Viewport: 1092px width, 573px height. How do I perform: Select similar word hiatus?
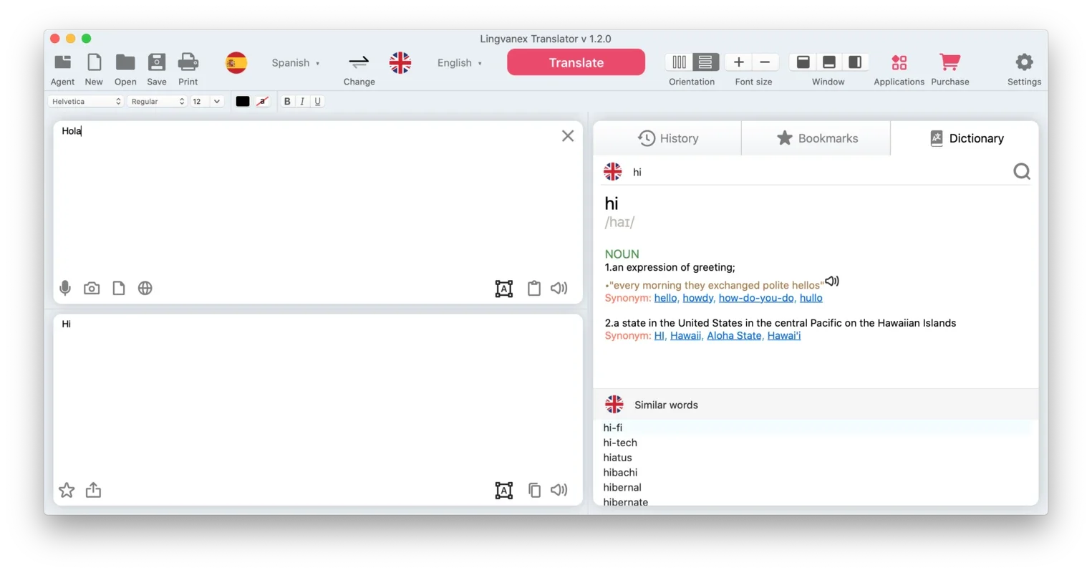tap(617, 458)
